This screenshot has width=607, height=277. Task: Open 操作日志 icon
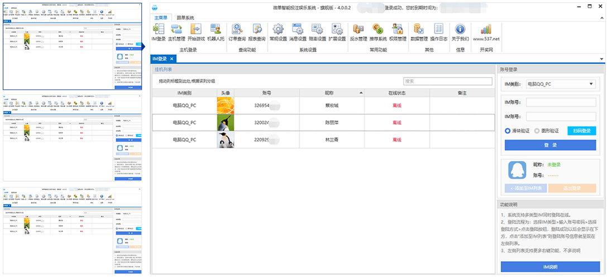pos(438,31)
